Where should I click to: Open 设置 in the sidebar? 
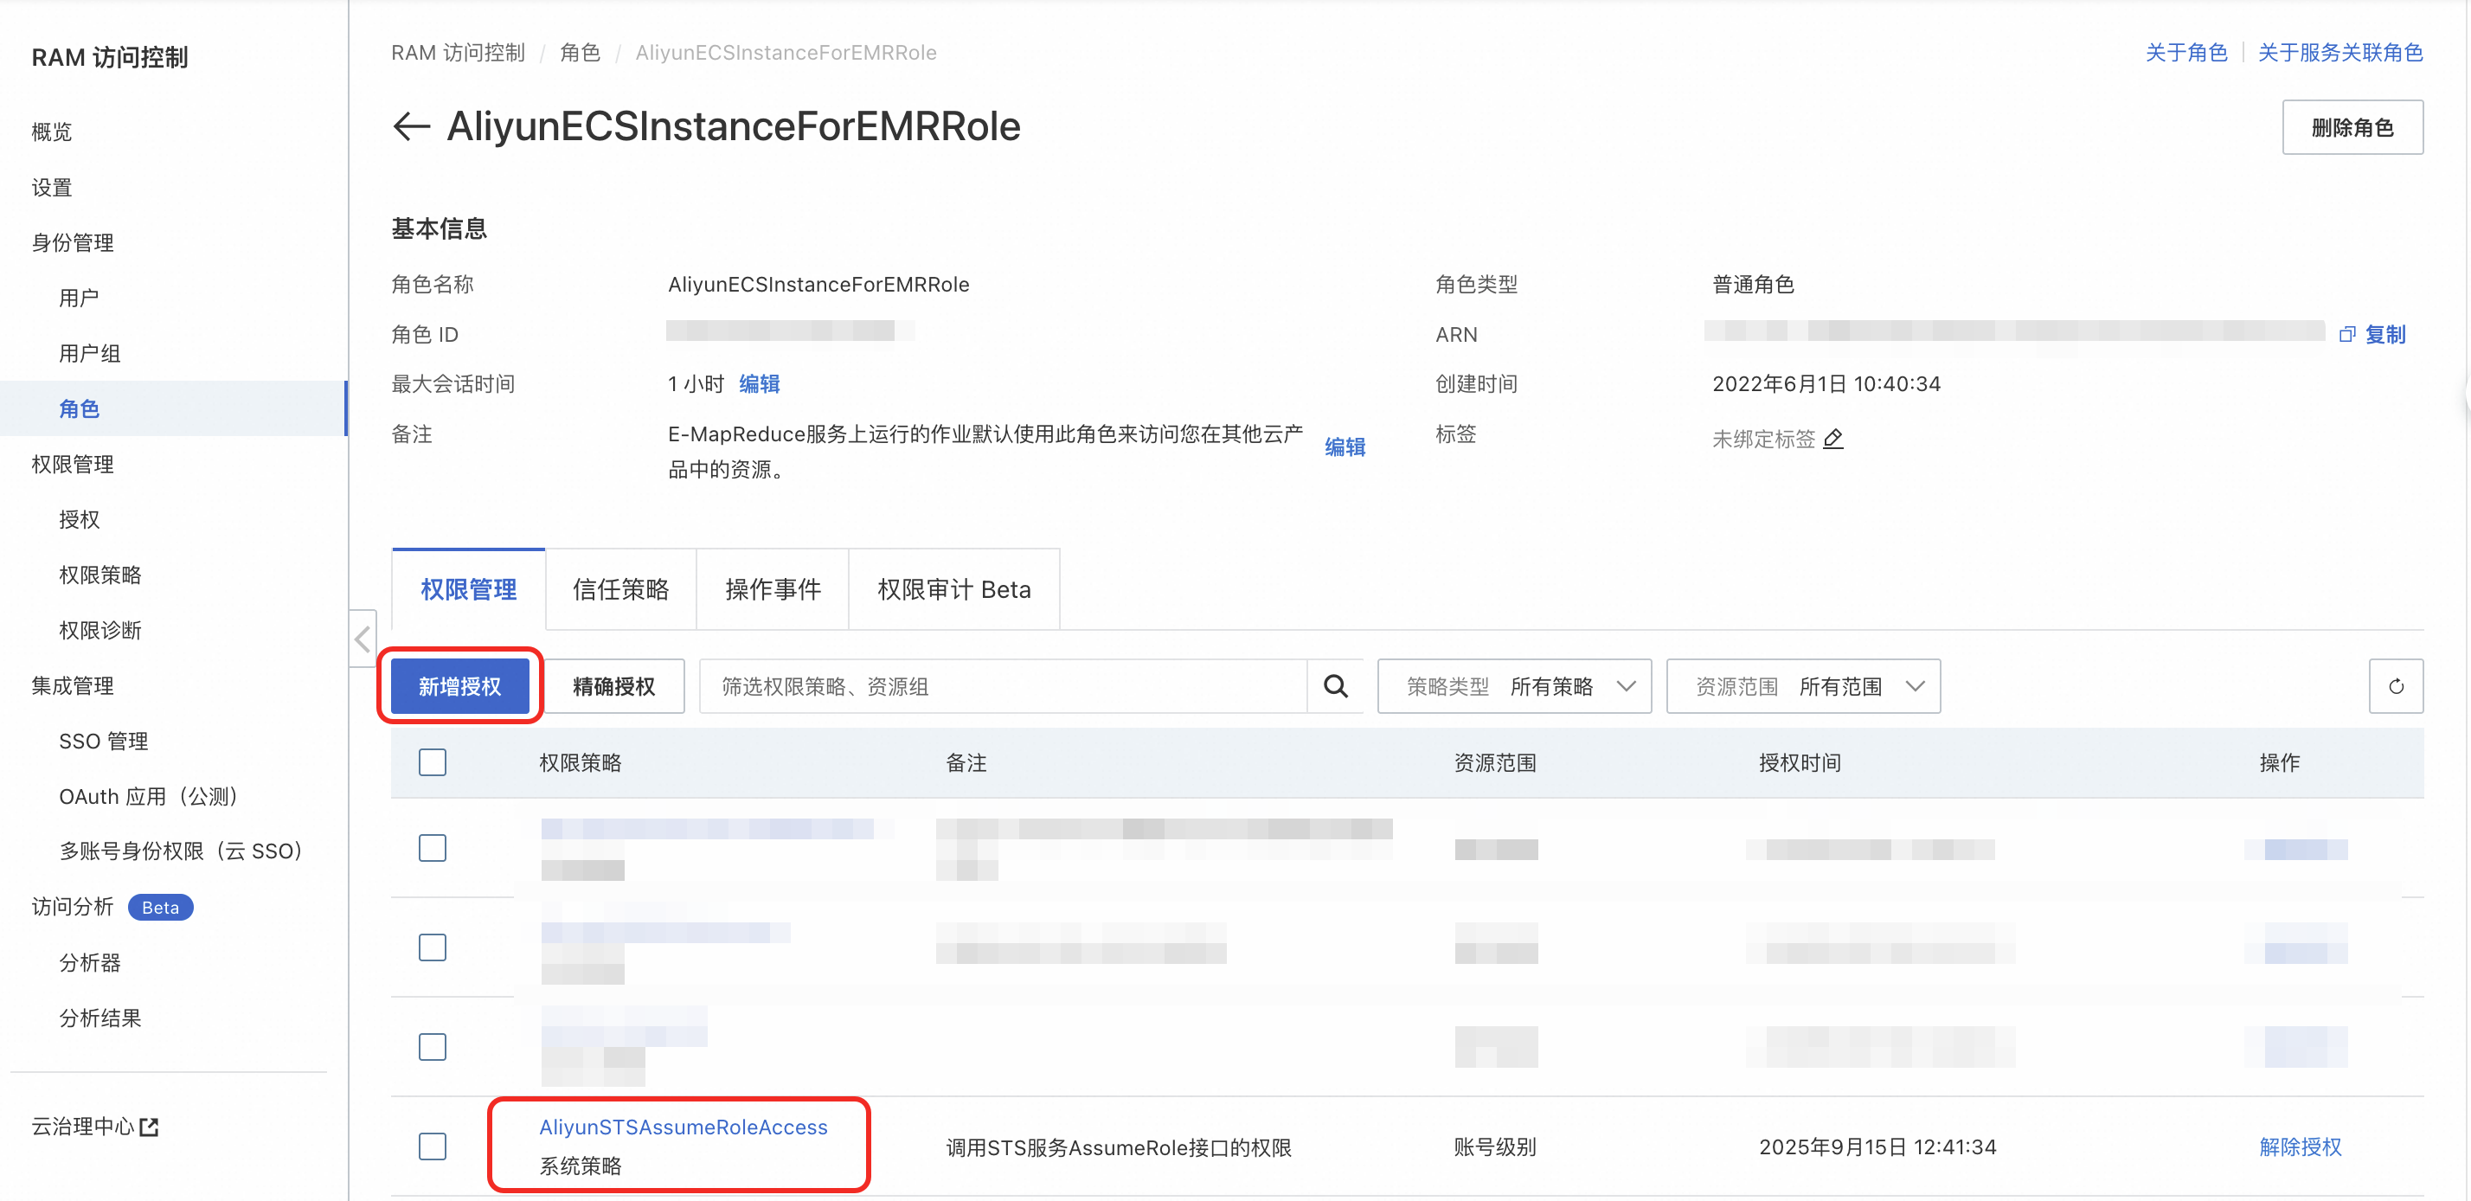pyautogui.click(x=52, y=187)
